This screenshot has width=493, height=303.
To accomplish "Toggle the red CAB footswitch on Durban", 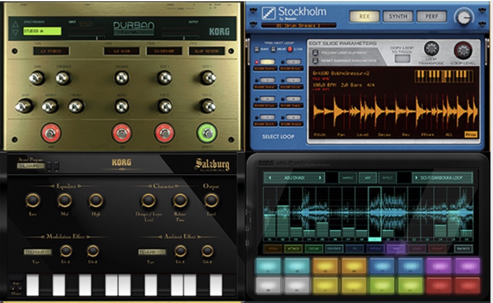I will click(x=122, y=133).
